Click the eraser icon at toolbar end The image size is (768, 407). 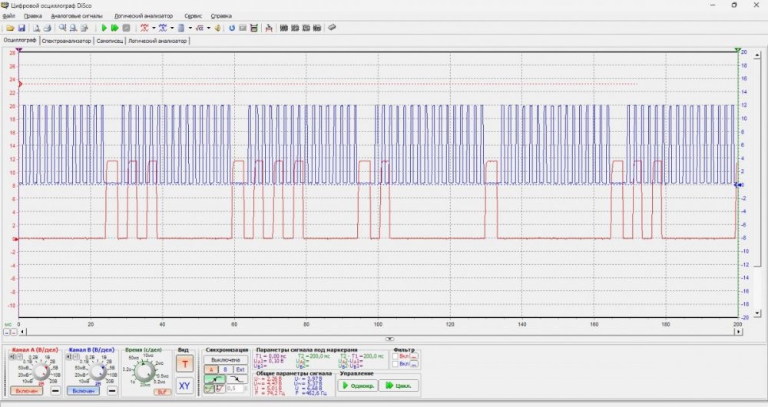coord(332,28)
